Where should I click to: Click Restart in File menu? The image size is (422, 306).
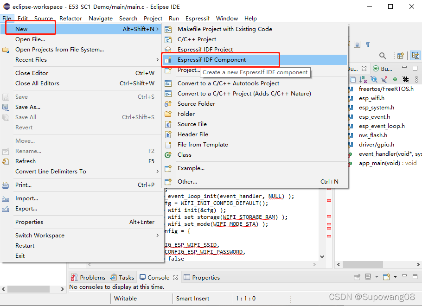tap(81, 246)
